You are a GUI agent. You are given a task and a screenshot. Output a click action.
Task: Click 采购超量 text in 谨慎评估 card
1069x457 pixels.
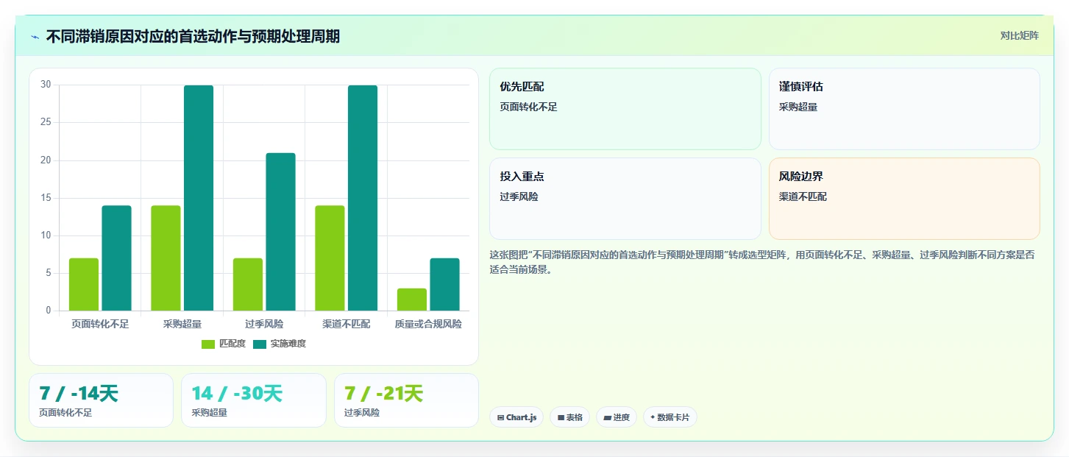click(x=798, y=107)
